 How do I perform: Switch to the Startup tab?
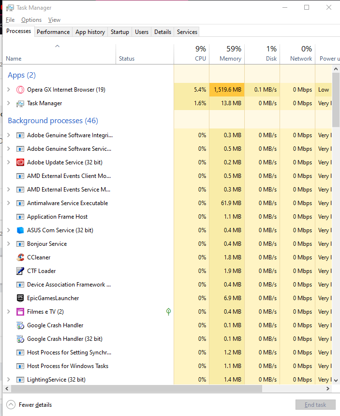(120, 32)
